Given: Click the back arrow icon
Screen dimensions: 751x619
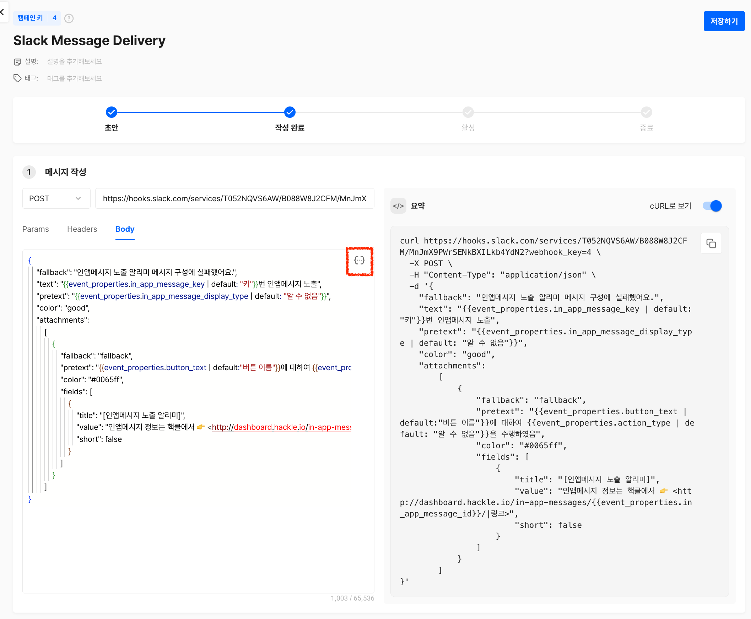Looking at the screenshot, I should point(2,12).
